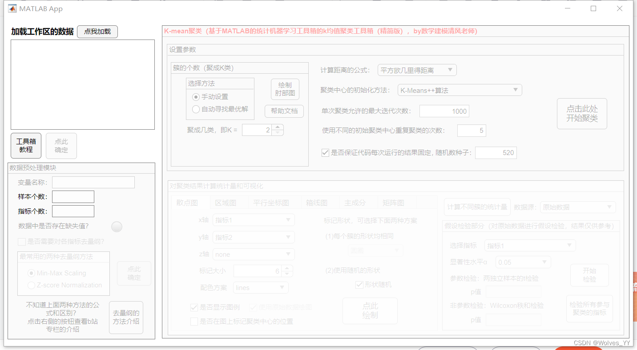Click the 绘制肘部图 button
This screenshot has height=350, width=637.
(285, 89)
